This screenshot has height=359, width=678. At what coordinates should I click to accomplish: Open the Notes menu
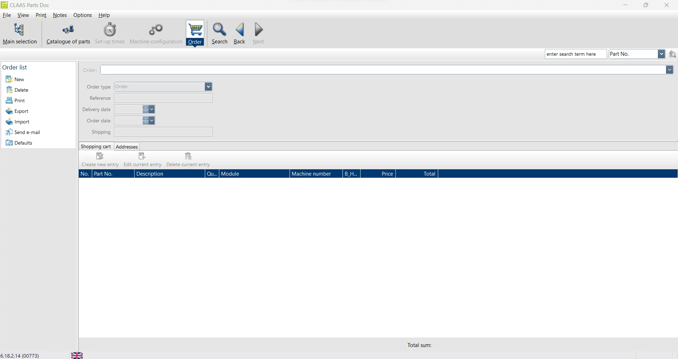60,15
